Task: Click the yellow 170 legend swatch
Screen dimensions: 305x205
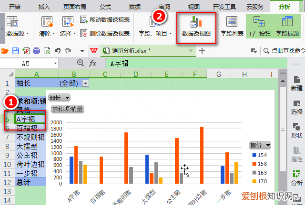Action: [254, 181]
